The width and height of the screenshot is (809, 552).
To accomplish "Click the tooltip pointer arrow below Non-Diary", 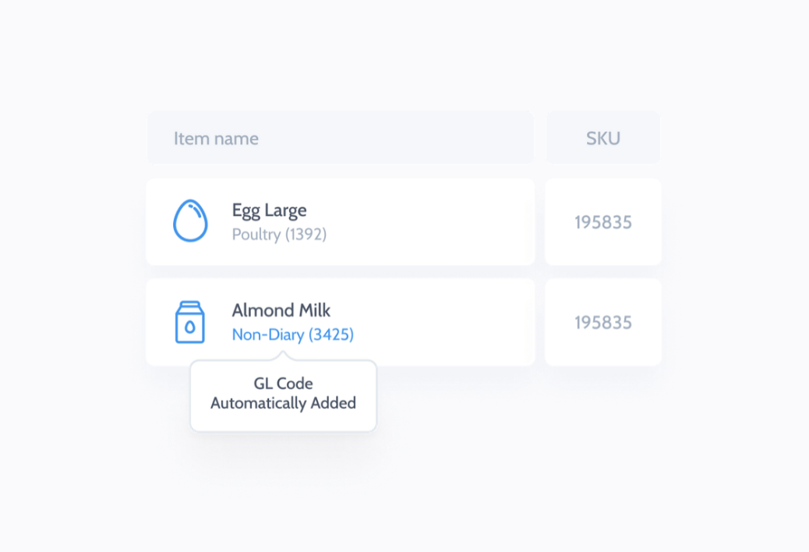I will point(283,356).
